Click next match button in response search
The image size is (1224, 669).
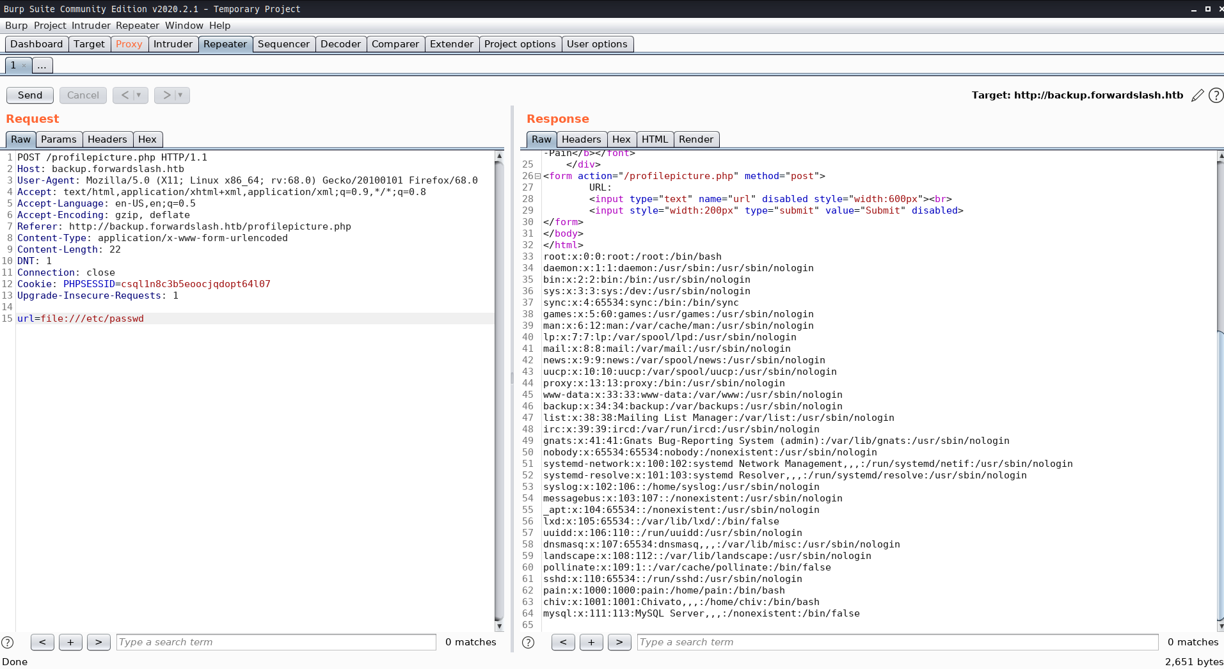(x=619, y=642)
